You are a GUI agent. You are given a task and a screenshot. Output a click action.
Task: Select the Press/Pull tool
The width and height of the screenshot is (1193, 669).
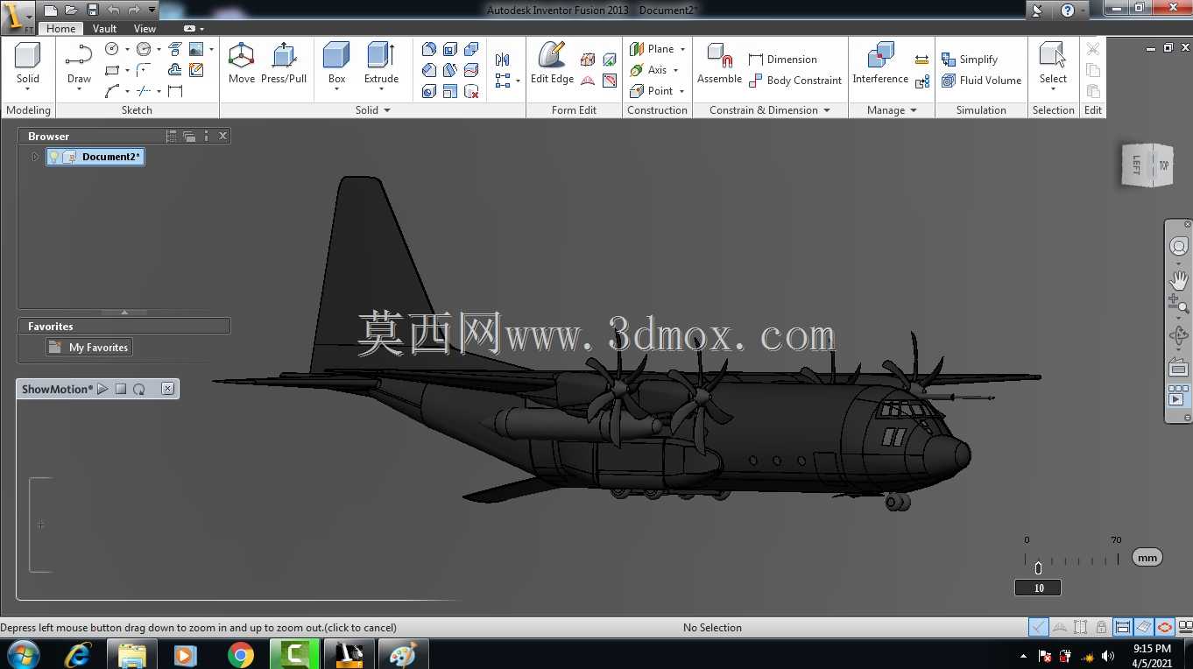click(x=284, y=63)
